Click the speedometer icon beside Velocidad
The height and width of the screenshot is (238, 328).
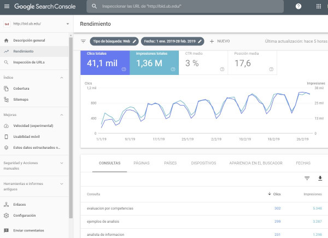point(6,126)
